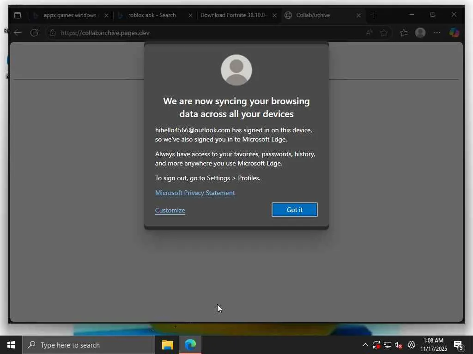
Task: Go back to previous page
Action: [18, 33]
